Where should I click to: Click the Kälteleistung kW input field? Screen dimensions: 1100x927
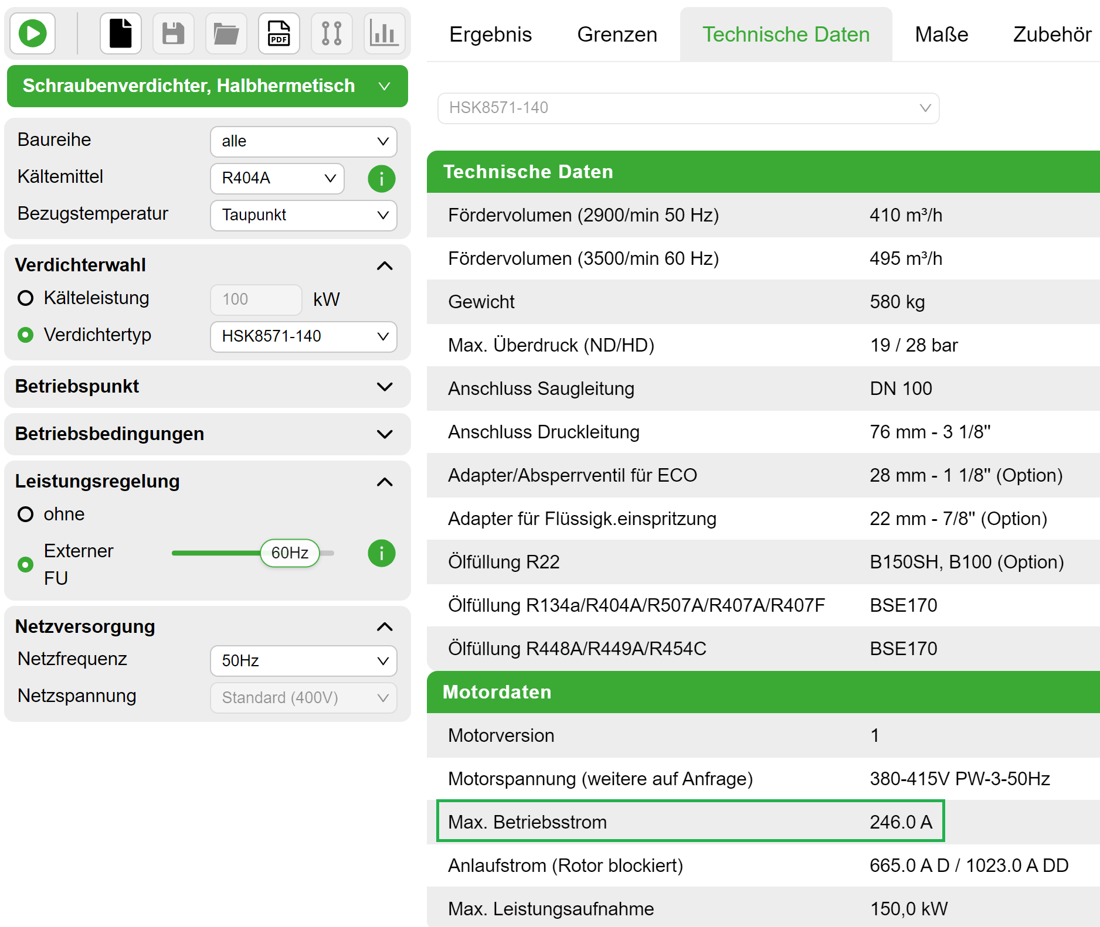click(256, 299)
